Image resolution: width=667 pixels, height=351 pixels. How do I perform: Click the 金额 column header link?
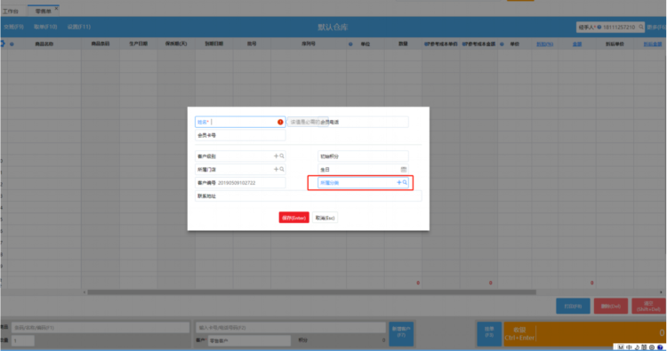[577, 44]
